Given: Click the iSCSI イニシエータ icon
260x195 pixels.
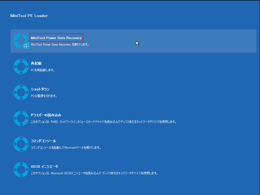Looking at the screenshot, I should coord(21,170).
